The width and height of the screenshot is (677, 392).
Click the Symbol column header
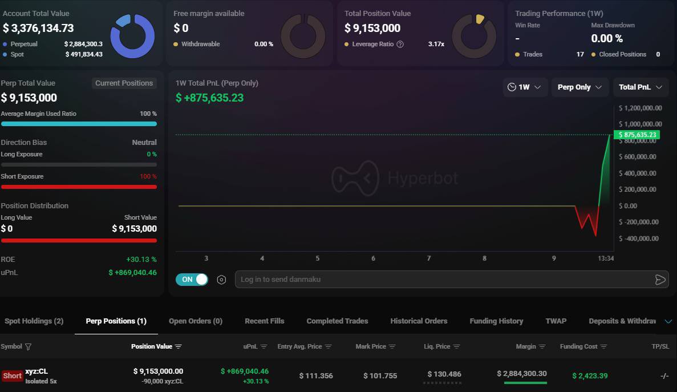click(11, 347)
